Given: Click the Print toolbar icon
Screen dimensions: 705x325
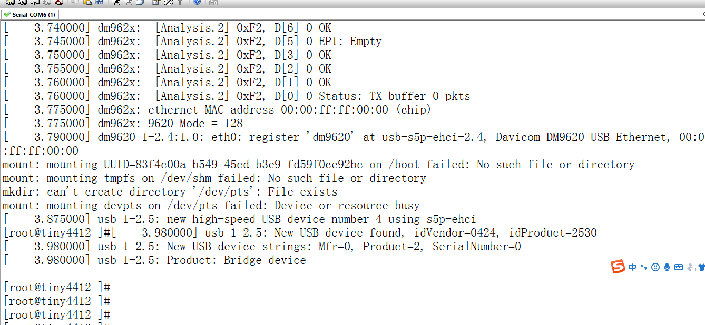Looking at the screenshot, I should (x=117, y=2).
